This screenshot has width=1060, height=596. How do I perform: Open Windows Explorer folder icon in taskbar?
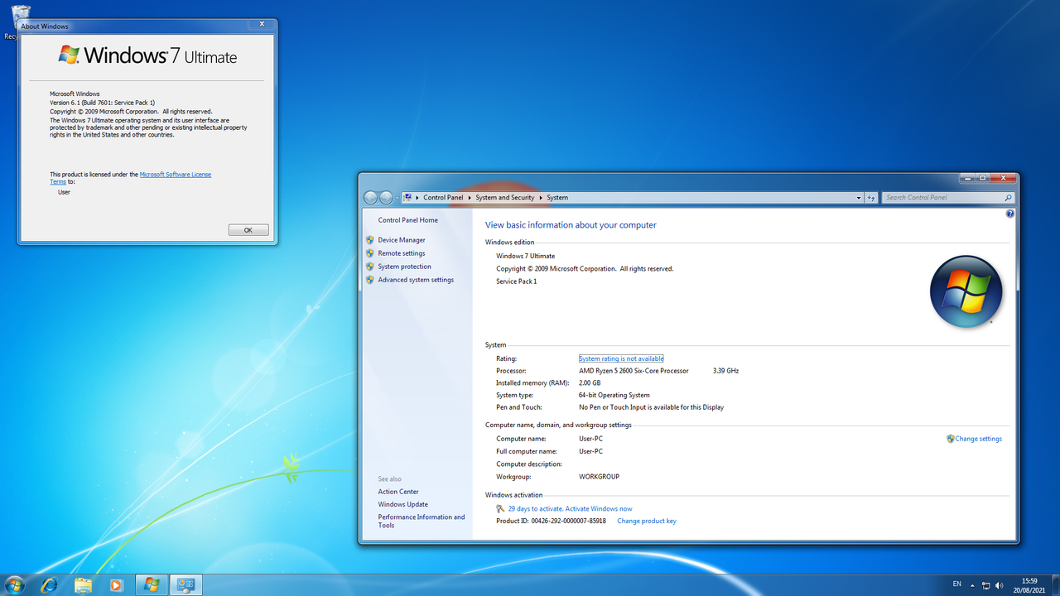click(x=83, y=584)
